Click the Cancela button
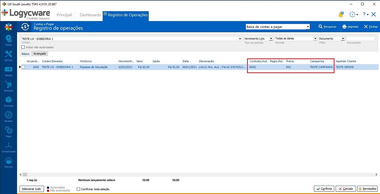This screenshot has height=194, width=380. tap(346, 189)
